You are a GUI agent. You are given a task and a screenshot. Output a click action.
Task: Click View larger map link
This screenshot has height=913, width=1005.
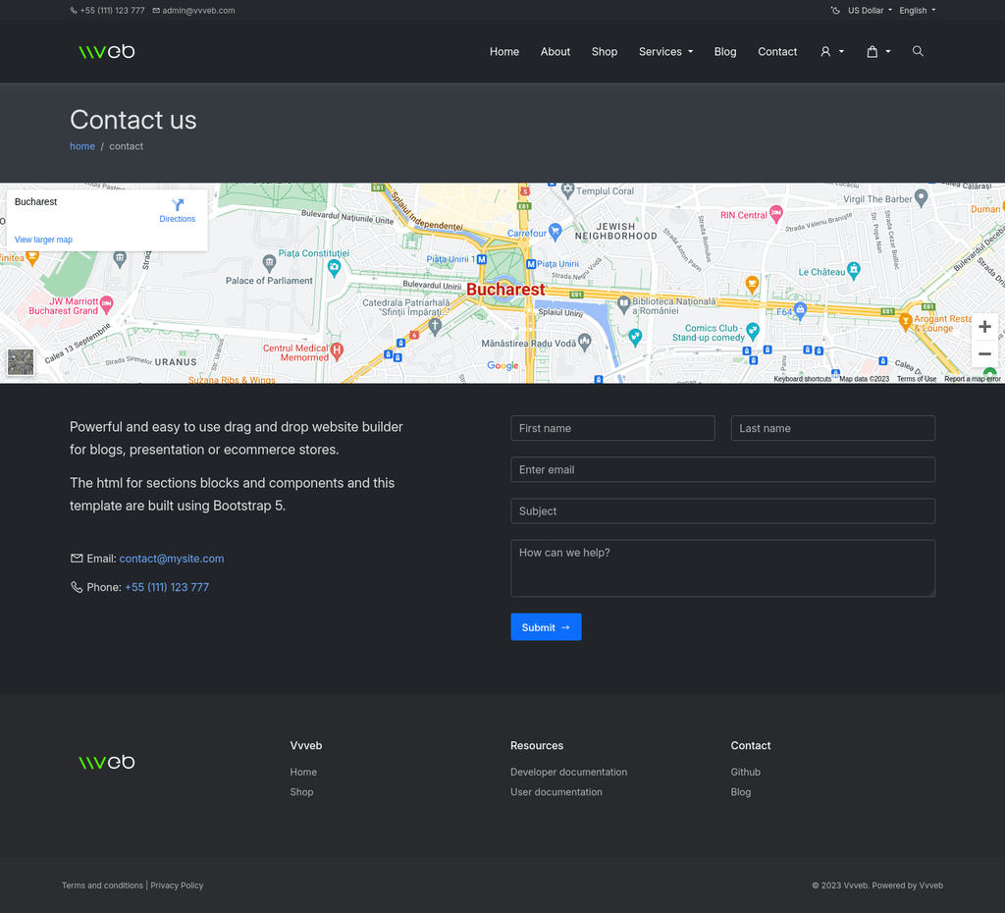click(43, 240)
